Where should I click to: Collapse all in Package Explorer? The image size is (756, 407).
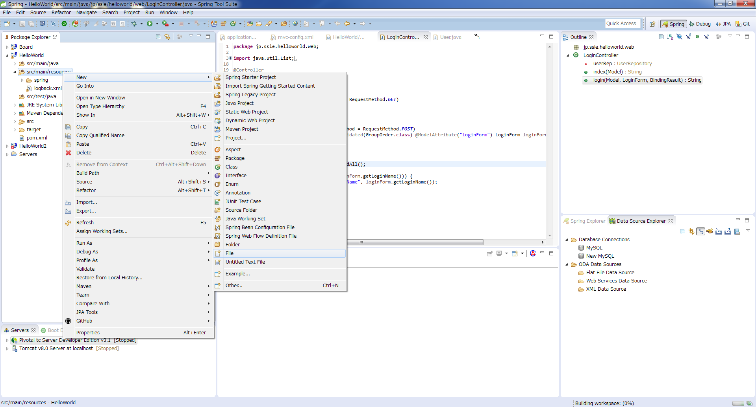point(158,37)
